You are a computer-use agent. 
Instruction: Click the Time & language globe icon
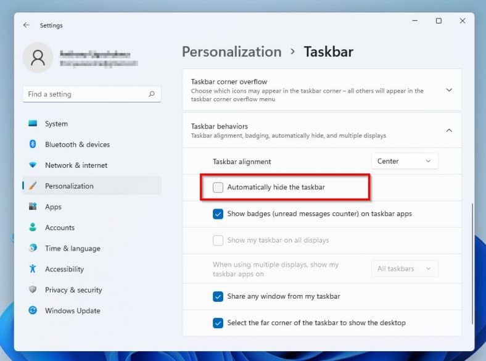click(33, 248)
